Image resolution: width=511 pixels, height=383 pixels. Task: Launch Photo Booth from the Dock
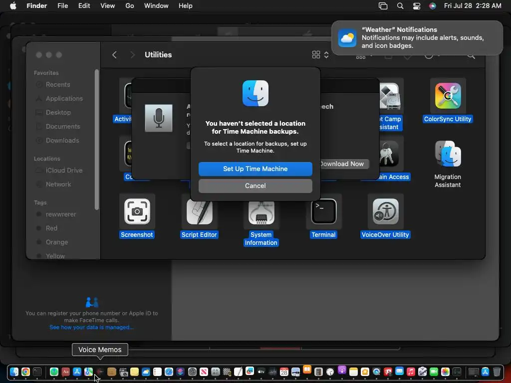tap(388, 372)
